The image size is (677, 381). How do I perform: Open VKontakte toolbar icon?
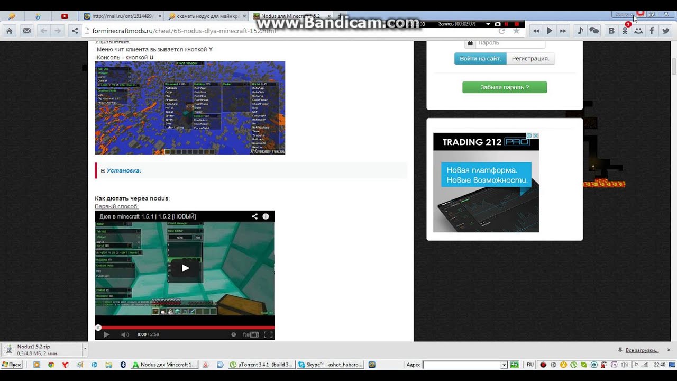point(611,31)
